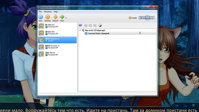Select the win7 virtual machine

point(57,54)
